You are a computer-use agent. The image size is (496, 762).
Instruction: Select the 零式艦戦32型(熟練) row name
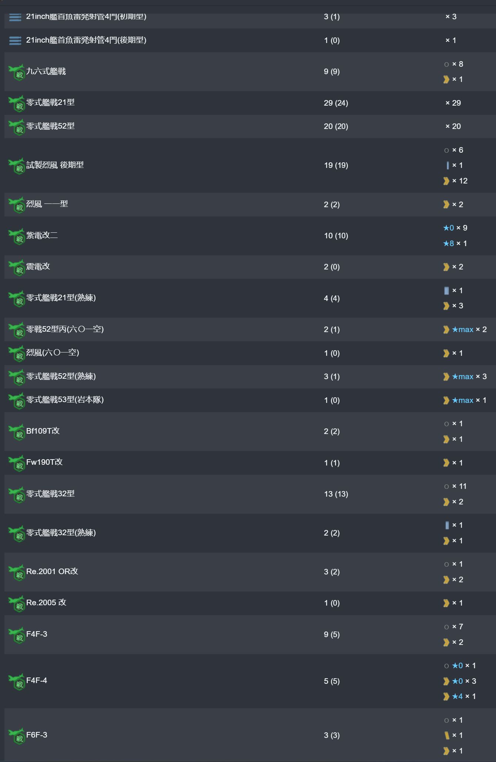pyautogui.click(x=61, y=533)
